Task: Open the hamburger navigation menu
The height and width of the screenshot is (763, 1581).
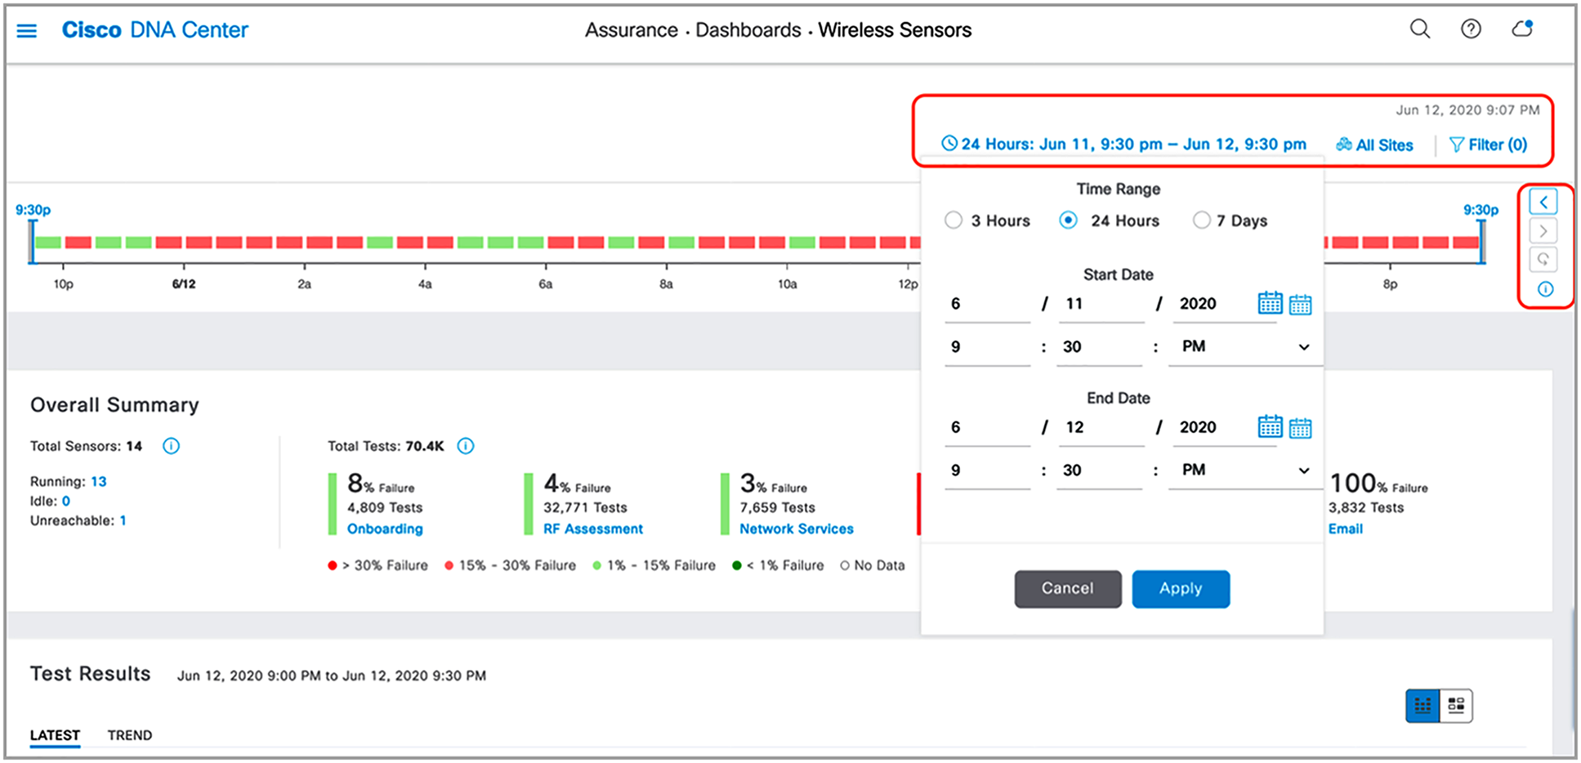Action: (27, 31)
